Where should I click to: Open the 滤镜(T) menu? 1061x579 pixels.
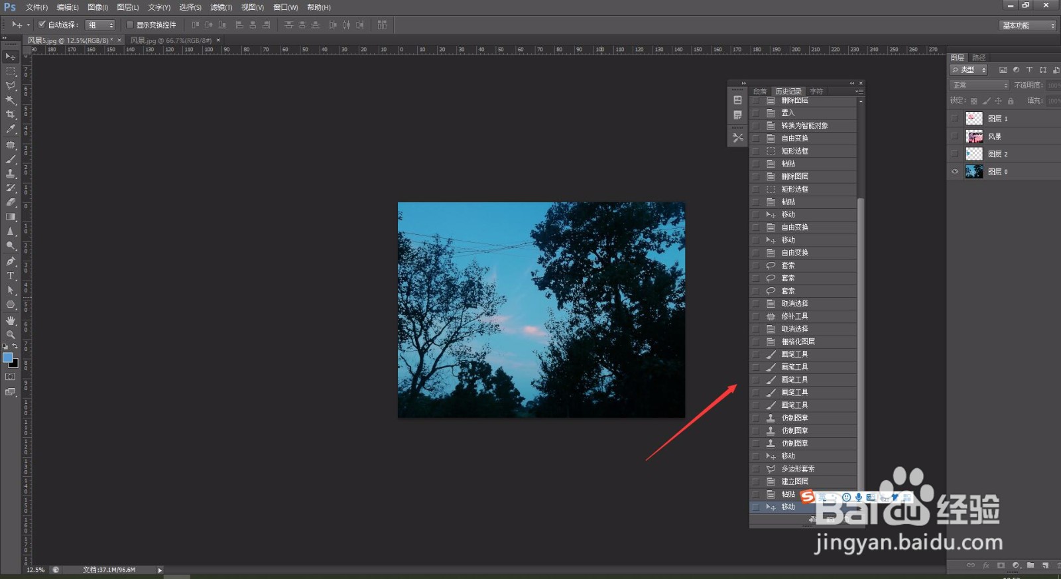pyautogui.click(x=221, y=7)
